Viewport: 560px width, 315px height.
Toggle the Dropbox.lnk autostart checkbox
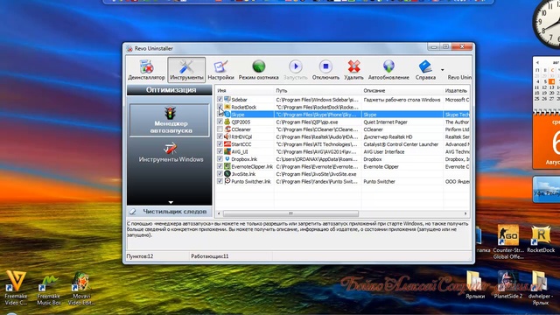pos(220,159)
